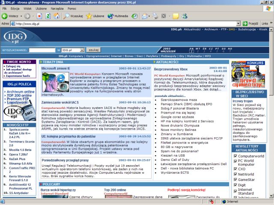Click the scrollbar down arrow
Viewport: 274px width, 205px height.
[x=271, y=196]
